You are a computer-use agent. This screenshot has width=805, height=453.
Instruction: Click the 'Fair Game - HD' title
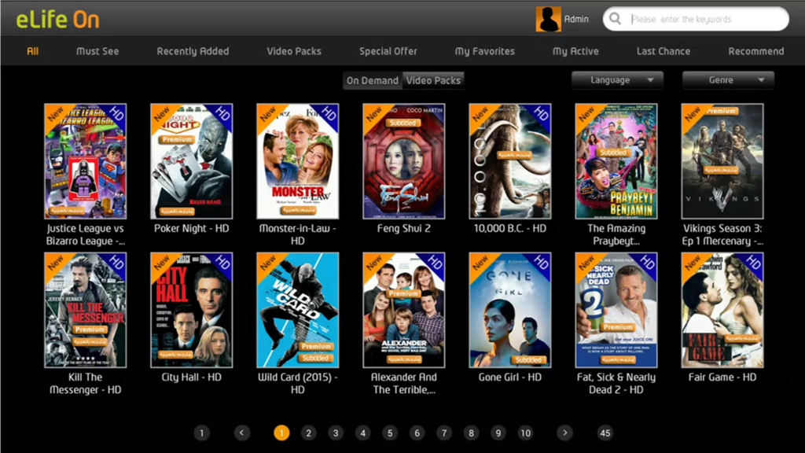tap(722, 377)
